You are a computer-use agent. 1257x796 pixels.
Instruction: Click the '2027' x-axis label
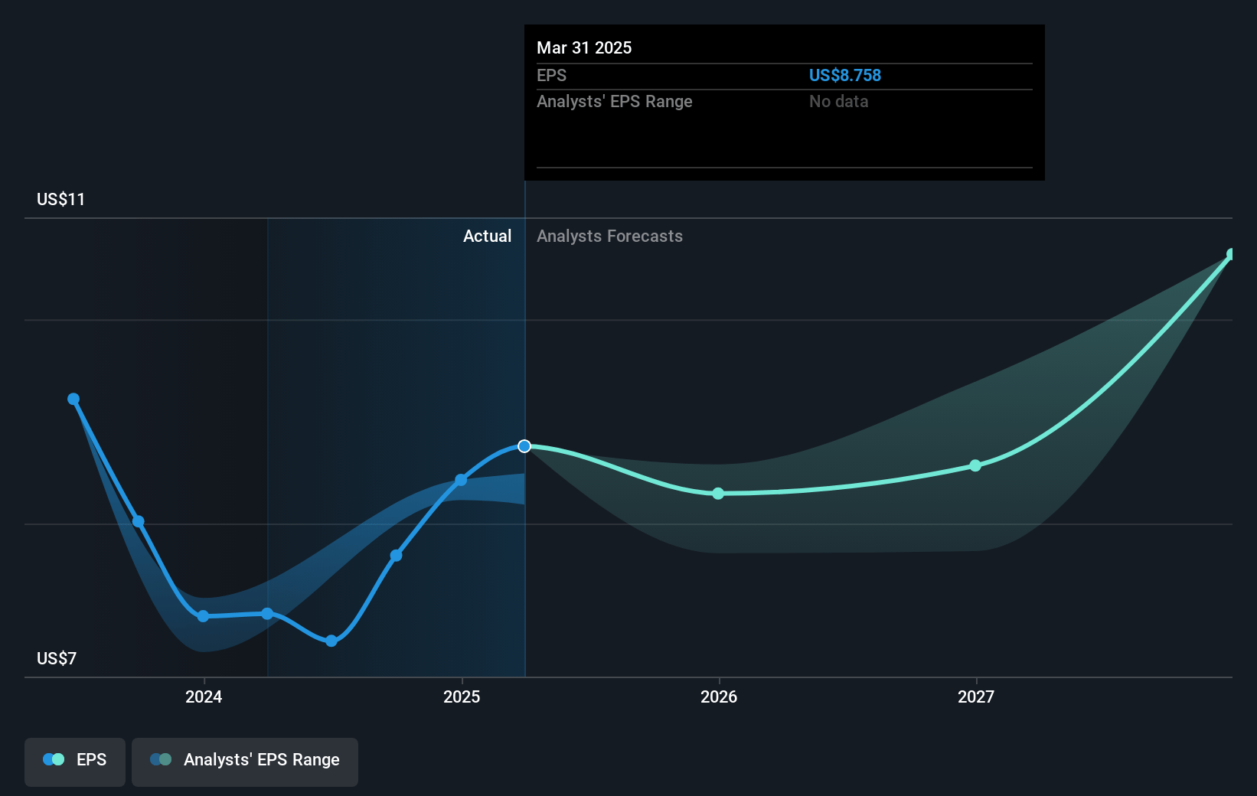pos(976,697)
